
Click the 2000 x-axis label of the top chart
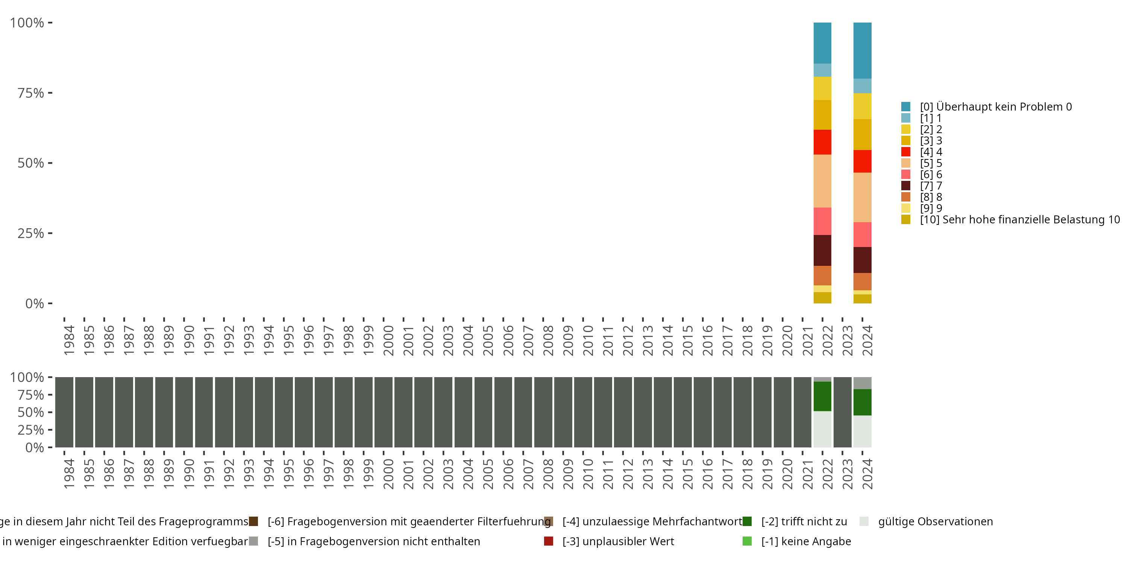[x=388, y=341]
